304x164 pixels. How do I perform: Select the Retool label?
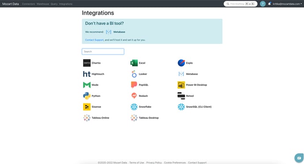190,96
